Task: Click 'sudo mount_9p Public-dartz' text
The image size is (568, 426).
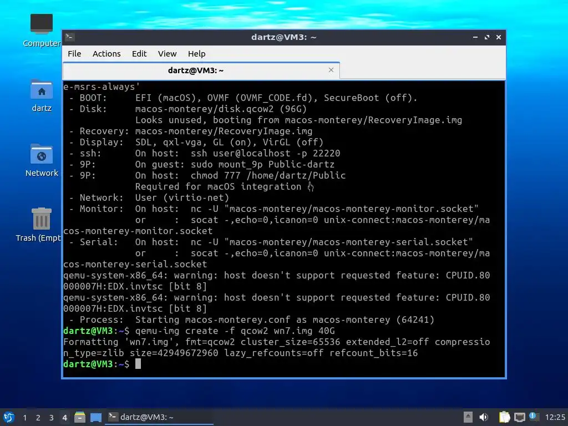Action: (262, 164)
